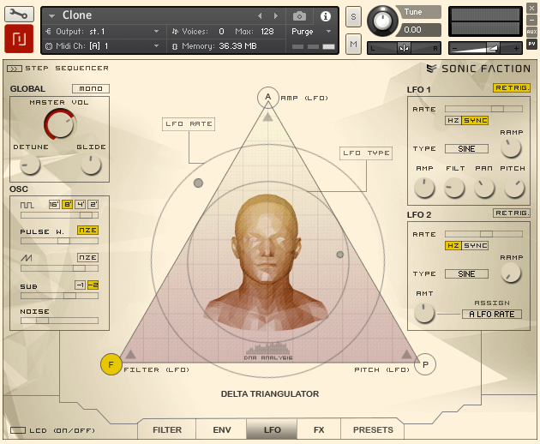Click the Midi Ch port icon
The width and height of the screenshot is (540, 444).
[x=49, y=46]
